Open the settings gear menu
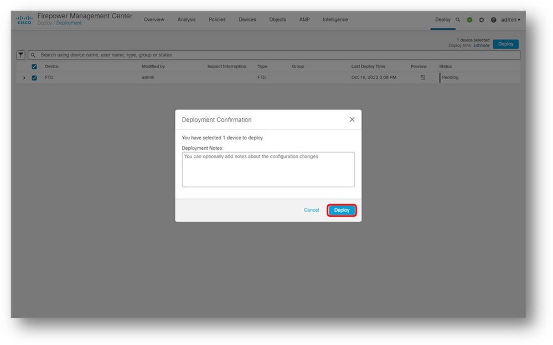This screenshot has width=553, height=345. (482, 20)
